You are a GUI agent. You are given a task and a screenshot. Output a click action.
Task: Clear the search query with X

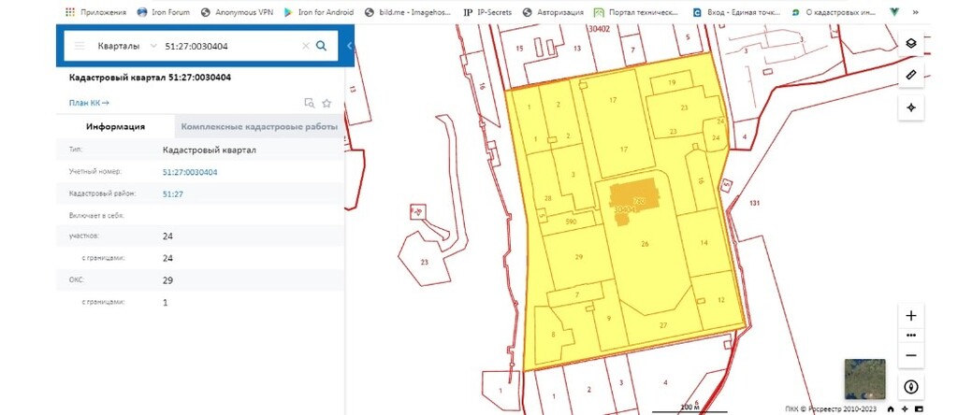pos(306,46)
